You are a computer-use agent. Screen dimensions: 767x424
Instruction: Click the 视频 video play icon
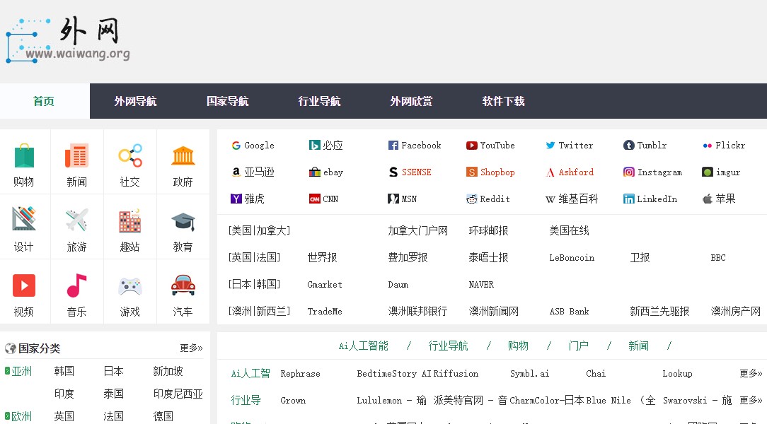pyautogui.click(x=25, y=285)
